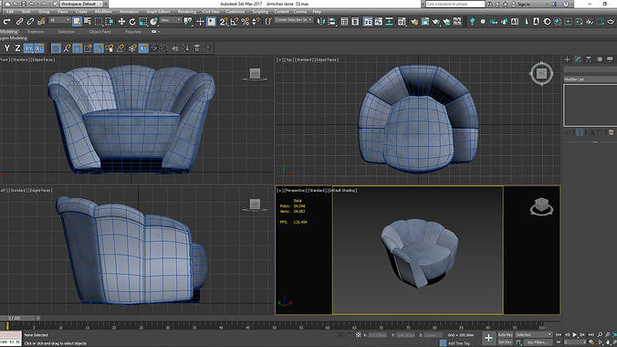Click the Render Production teapot icon
The image size is (617, 347).
[435, 22]
